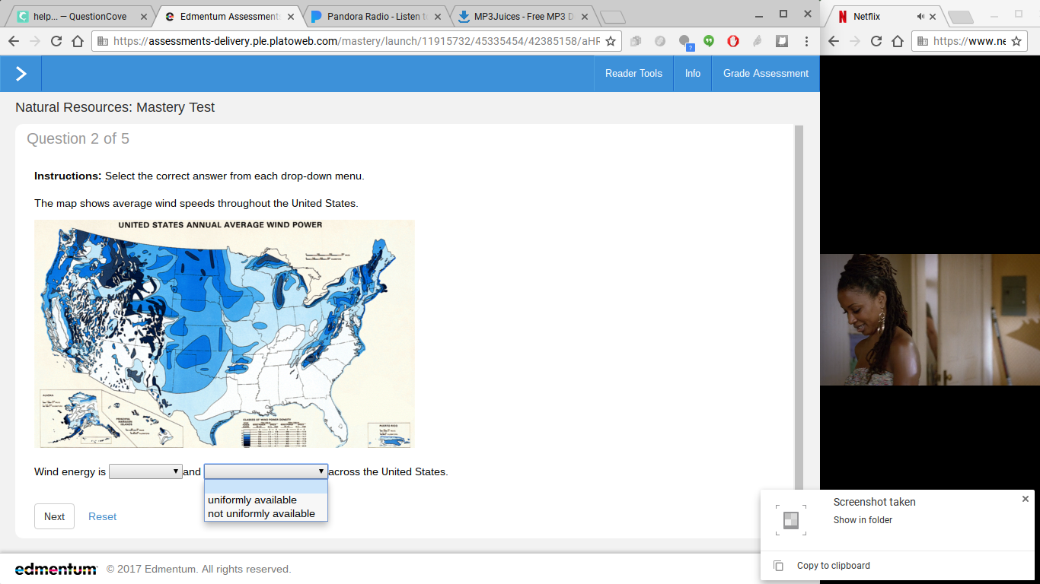Open Reader Tools menu

tap(633, 73)
